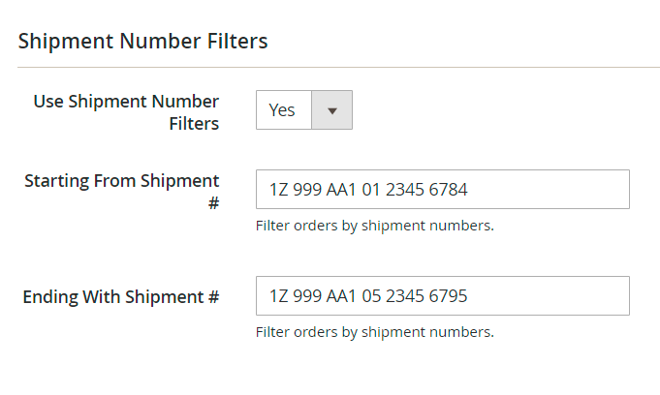Place cursor at end of ending shipment number

click(x=470, y=296)
